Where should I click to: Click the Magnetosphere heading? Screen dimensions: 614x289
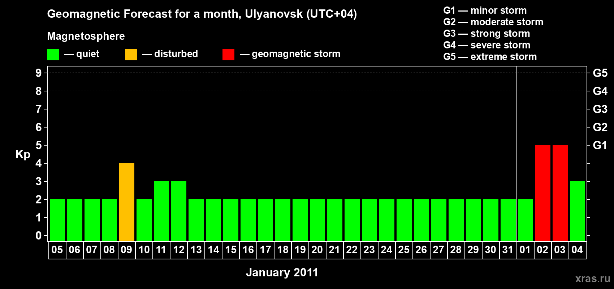(86, 36)
